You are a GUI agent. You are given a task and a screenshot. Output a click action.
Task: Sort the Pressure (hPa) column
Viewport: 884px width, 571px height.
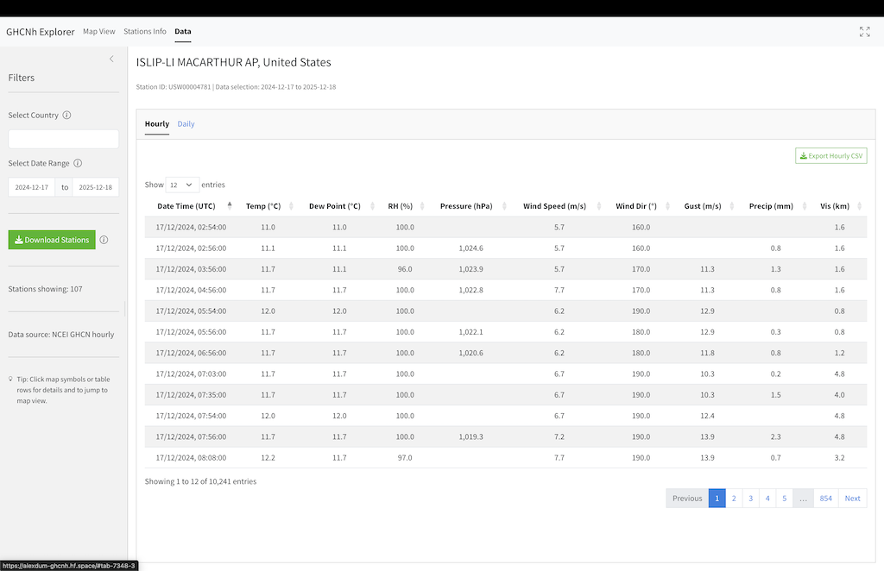click(x=502, y=205)
